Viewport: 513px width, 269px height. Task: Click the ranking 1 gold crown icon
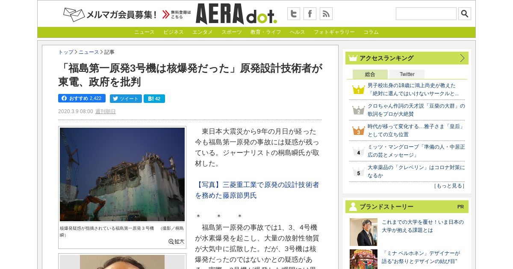[358, 90]
